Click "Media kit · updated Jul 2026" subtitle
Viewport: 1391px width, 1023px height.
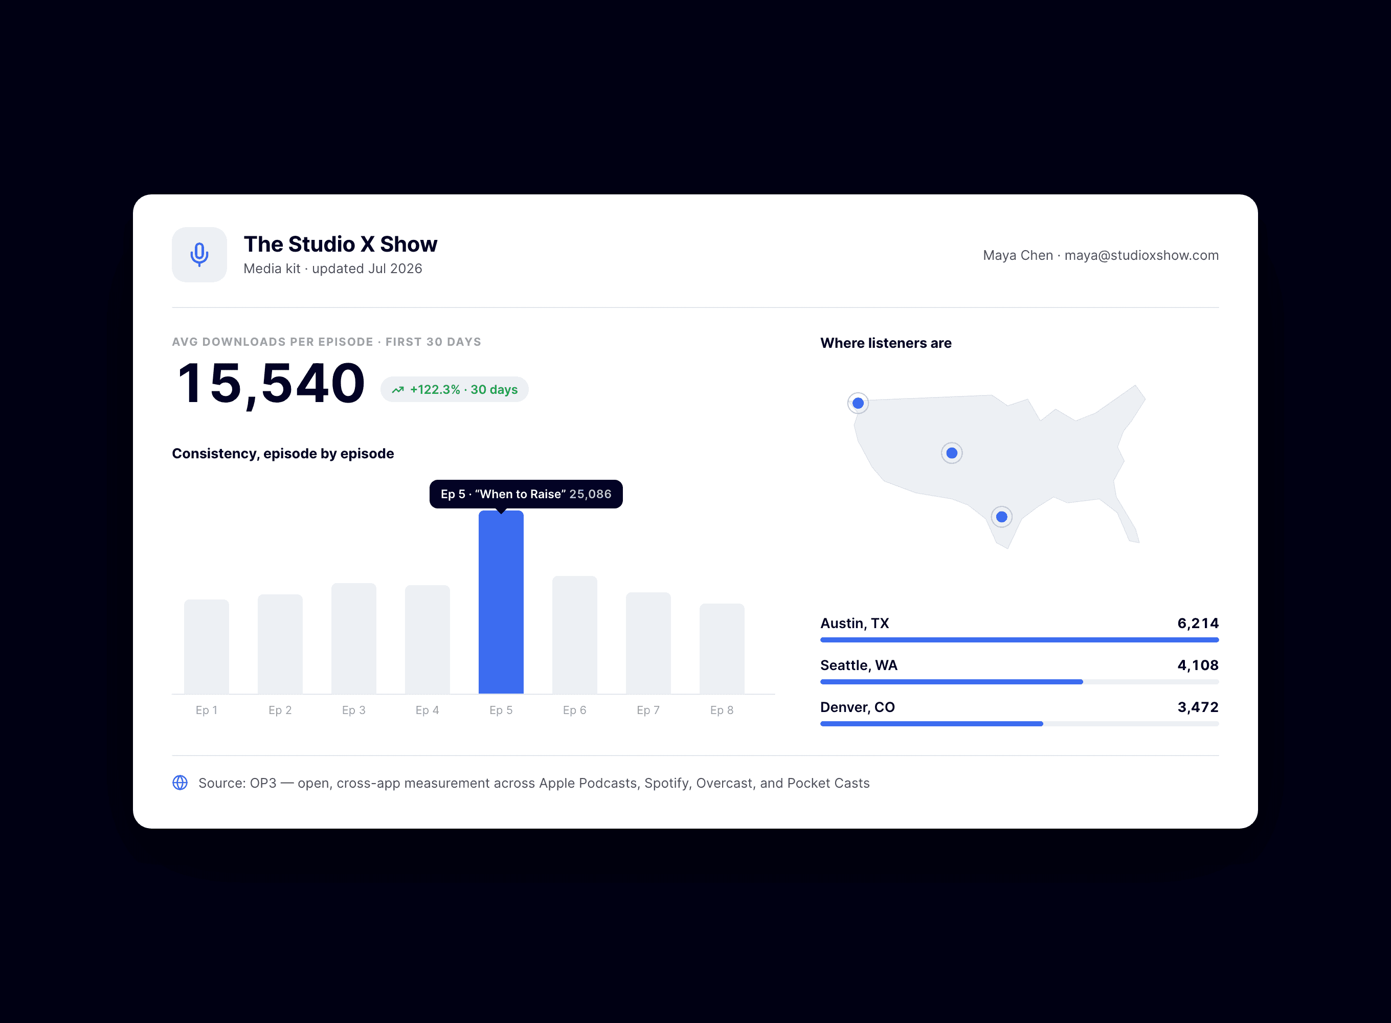[333, 269]
